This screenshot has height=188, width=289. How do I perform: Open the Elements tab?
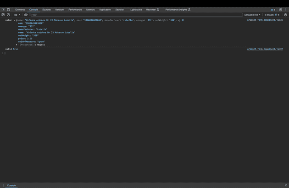pos(20,10)
